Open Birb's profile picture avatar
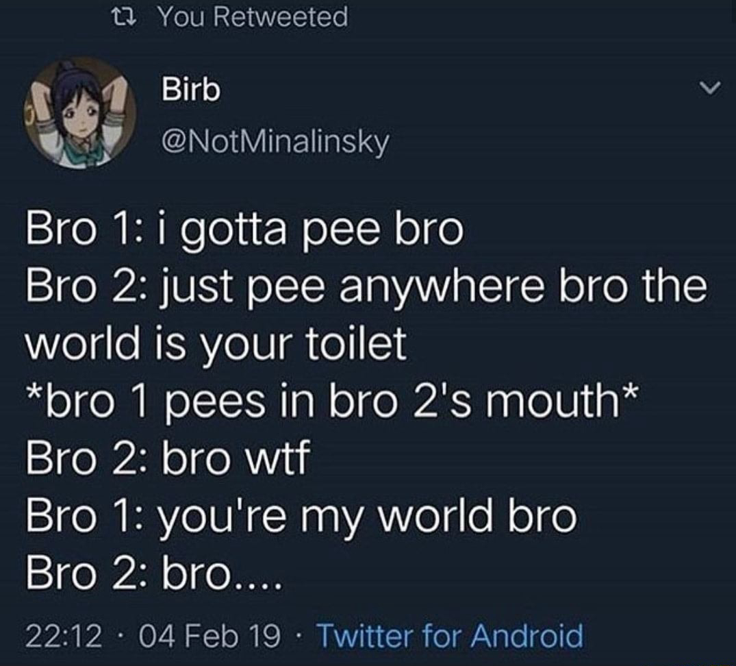This screenshot has width=736, height=666. click(80, 113)
